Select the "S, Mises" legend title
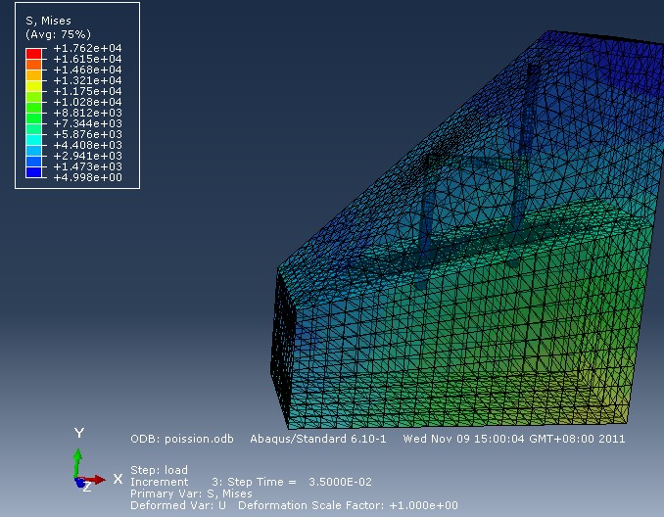The image size is (664, 517). coord(47,21)
